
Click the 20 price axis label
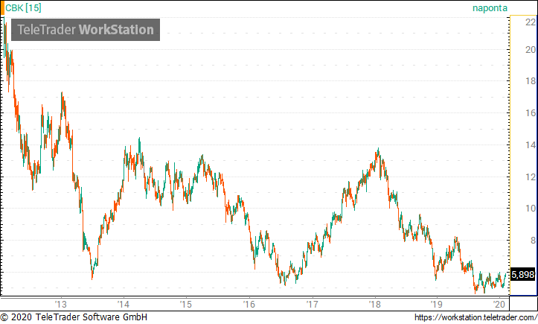531,50
